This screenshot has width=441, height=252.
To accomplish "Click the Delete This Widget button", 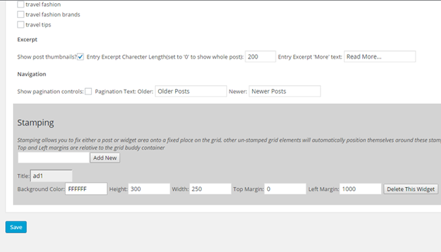I will (x=411, y=189).
